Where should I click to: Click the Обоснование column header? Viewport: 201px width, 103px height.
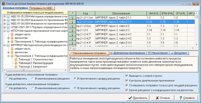[x=121, y=13]
